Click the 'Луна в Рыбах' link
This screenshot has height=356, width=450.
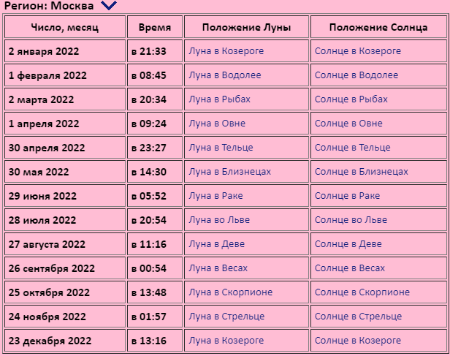point(218,99)
